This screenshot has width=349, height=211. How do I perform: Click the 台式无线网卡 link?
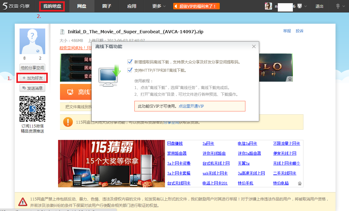pos(179,183)
